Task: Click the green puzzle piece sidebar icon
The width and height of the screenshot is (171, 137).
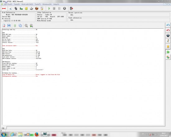Action: [168, 52]
